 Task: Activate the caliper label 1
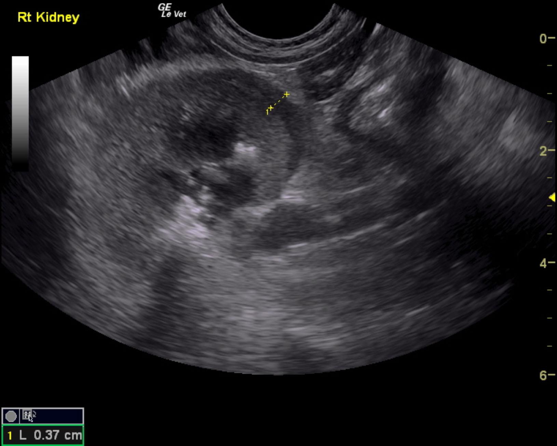(267, 112)
